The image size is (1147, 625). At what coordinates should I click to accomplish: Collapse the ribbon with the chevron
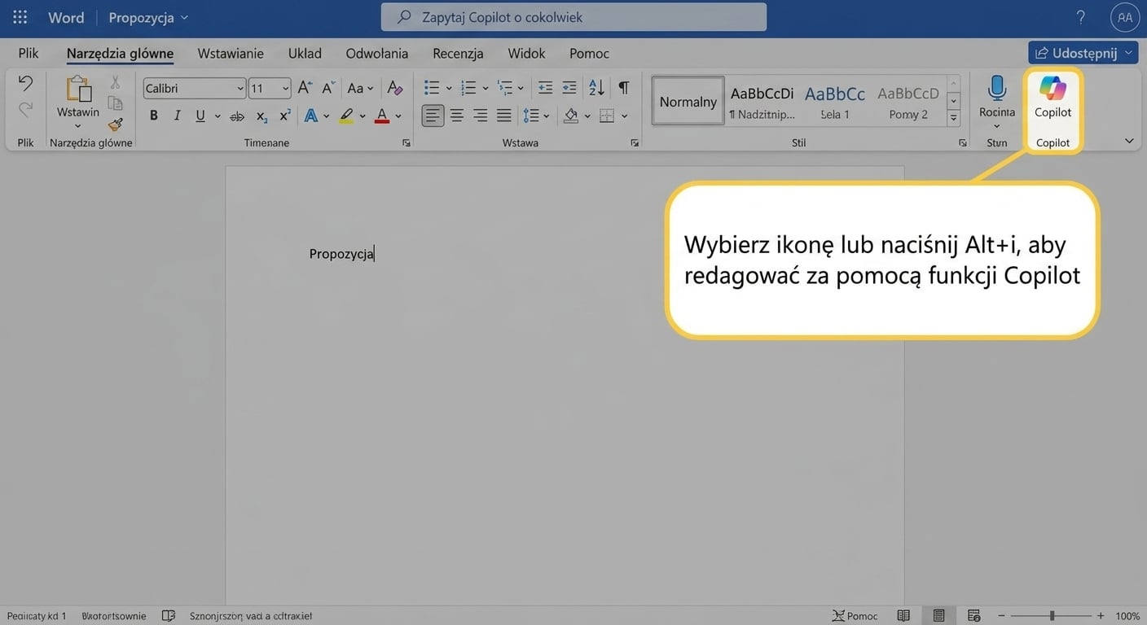[1129, 141]
